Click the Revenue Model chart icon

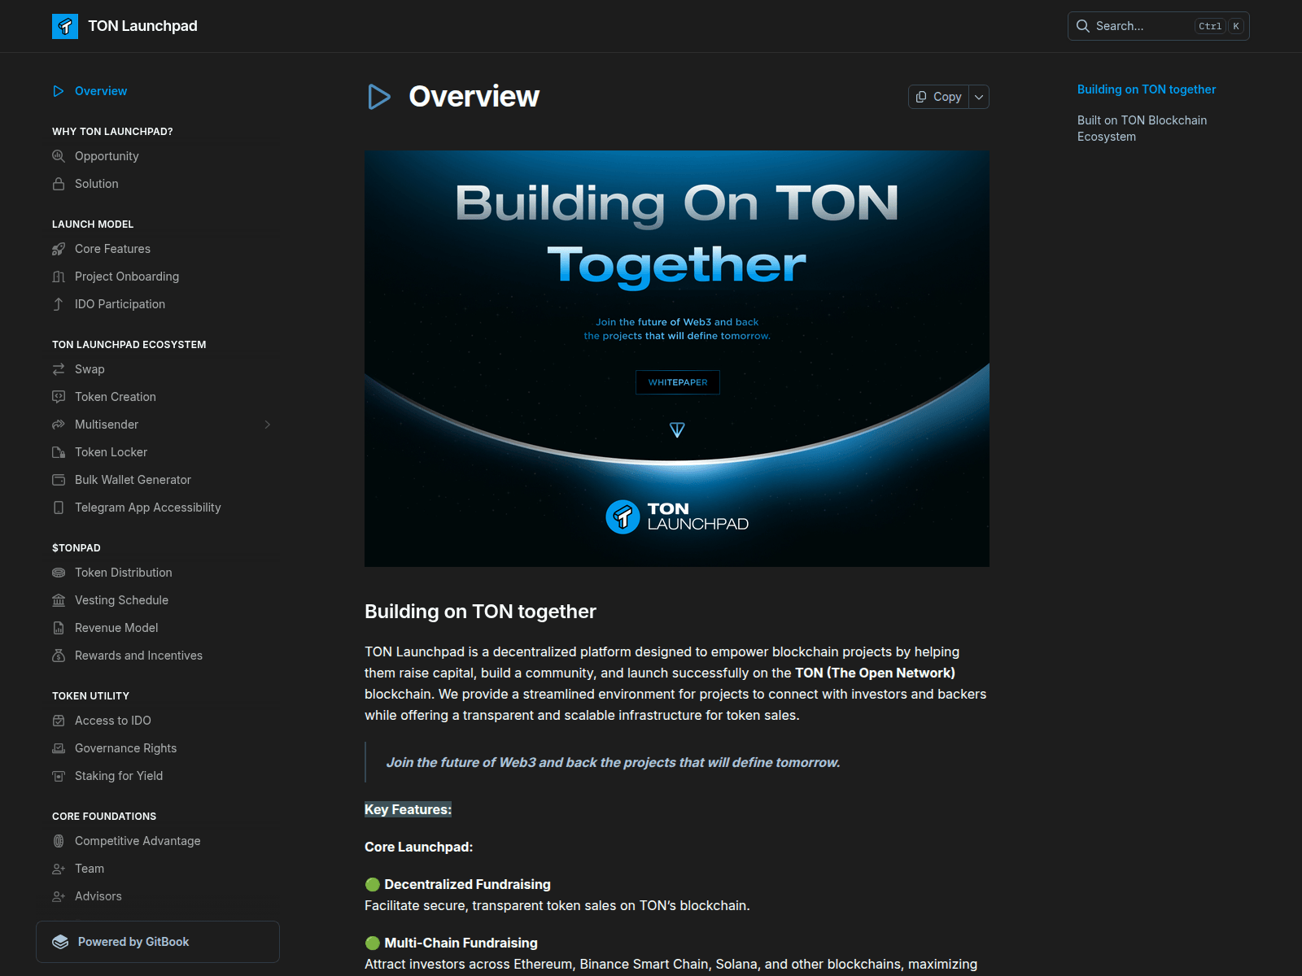tap(59, 628)
